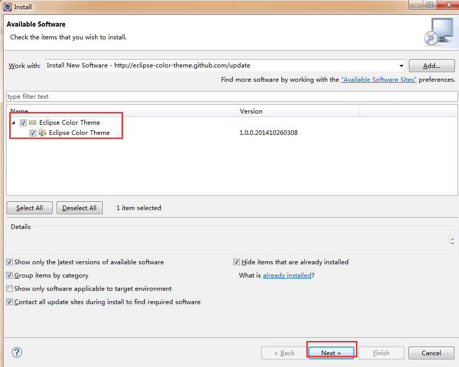Image resolution: width=459 pixels, height=367 pixels.
Task: Toggle Show only the latest versions checkbox
Action: [x=10, y=262]
